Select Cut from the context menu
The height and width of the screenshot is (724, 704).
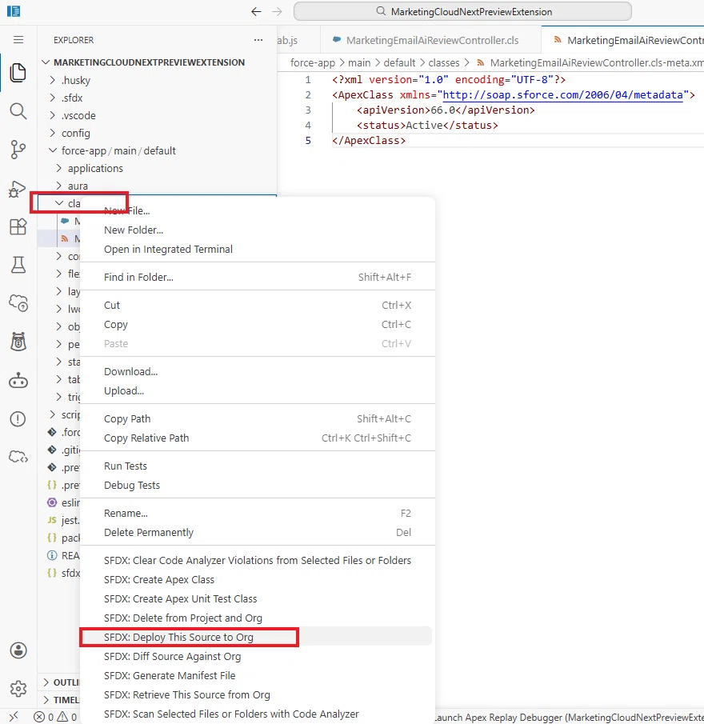click(258, 306)
